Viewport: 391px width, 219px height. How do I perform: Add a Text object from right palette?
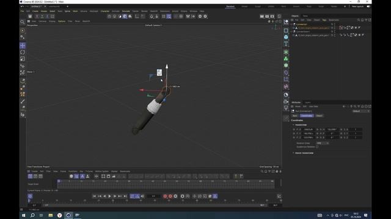point(286,44)
